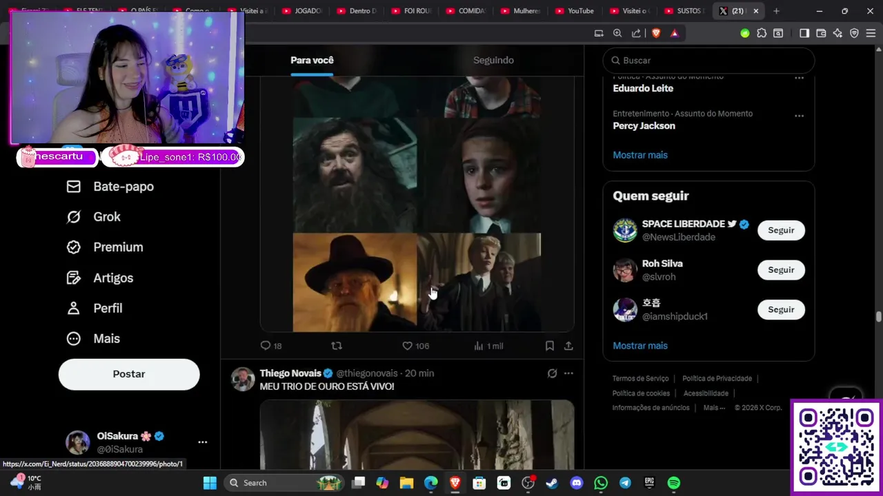Open the Dumbledore image with hat
The height and width of the screenshot is (496, 883).
point(355,282)
